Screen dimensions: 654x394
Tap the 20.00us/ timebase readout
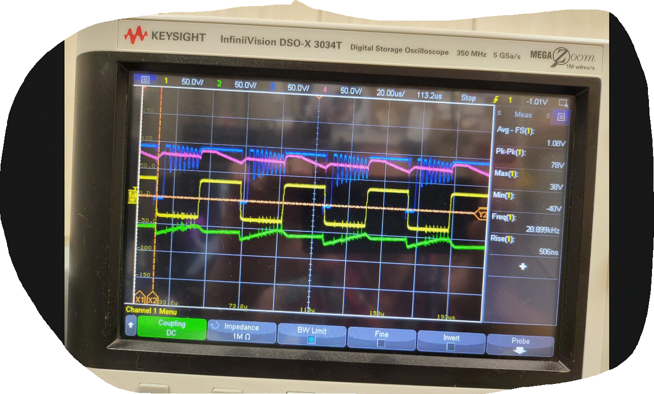pos(390,93)
